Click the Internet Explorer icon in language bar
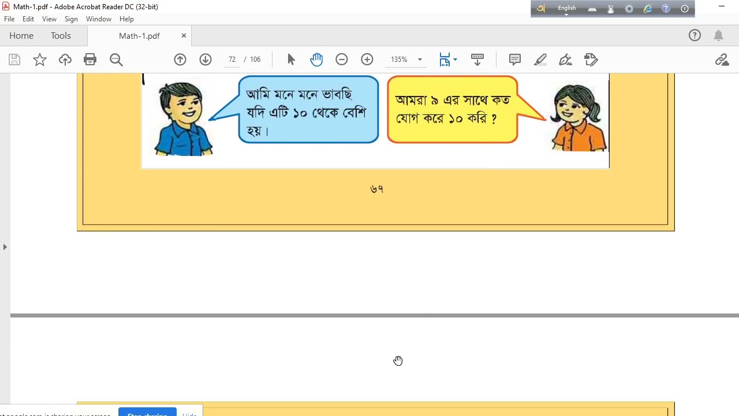The image size is (739, 416). point(648,9)
